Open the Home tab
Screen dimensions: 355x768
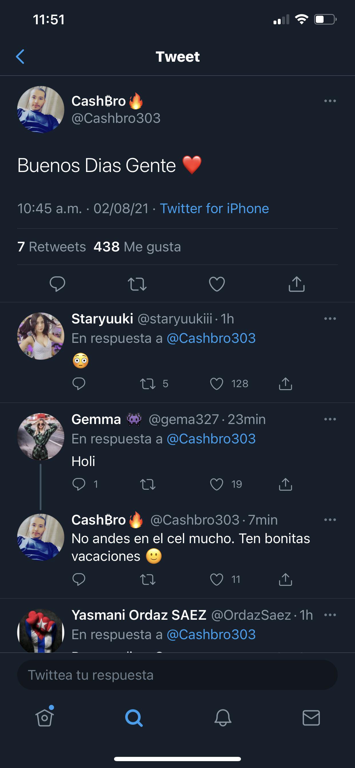[45, 717]
